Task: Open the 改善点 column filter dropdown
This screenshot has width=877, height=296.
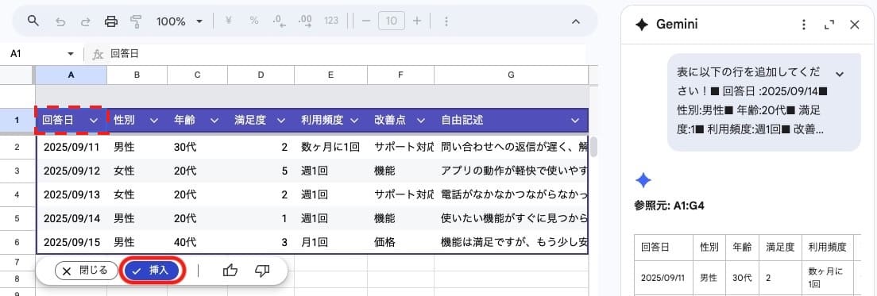Action: click(x=420, y=120)
